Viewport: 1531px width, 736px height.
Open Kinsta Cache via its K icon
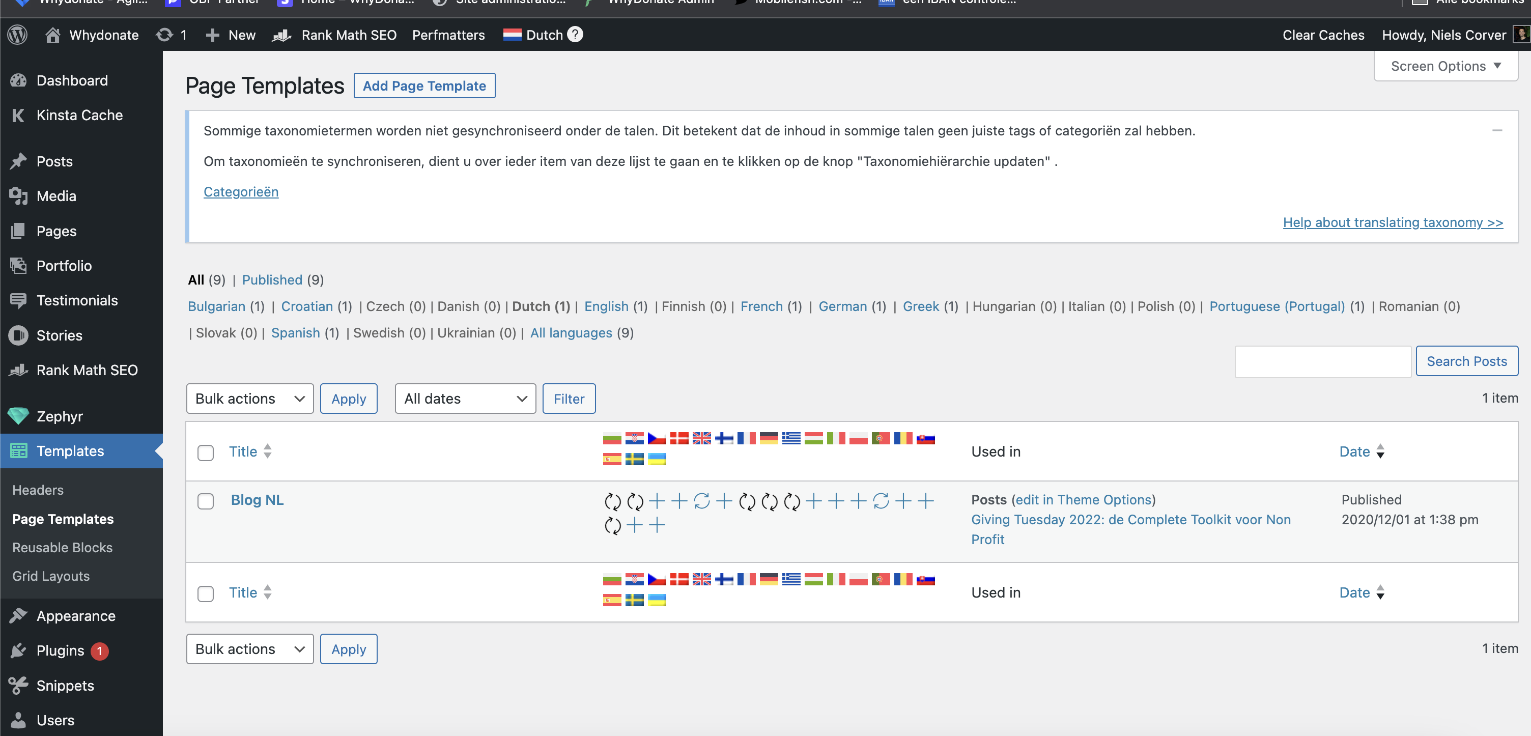tap(18, 115)
